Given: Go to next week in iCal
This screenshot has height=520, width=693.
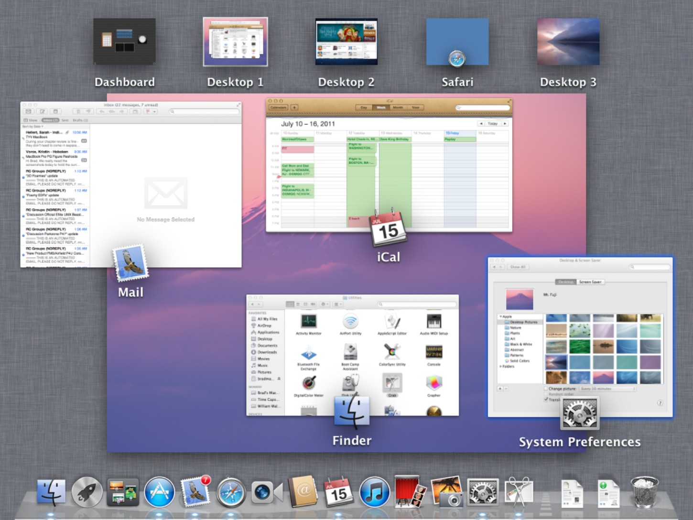Looking at the screenshot, I should 505,123.
